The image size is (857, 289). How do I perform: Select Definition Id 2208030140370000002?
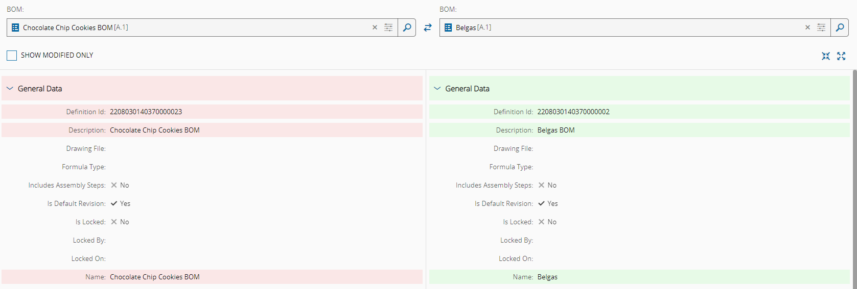(x=573, y=112)
